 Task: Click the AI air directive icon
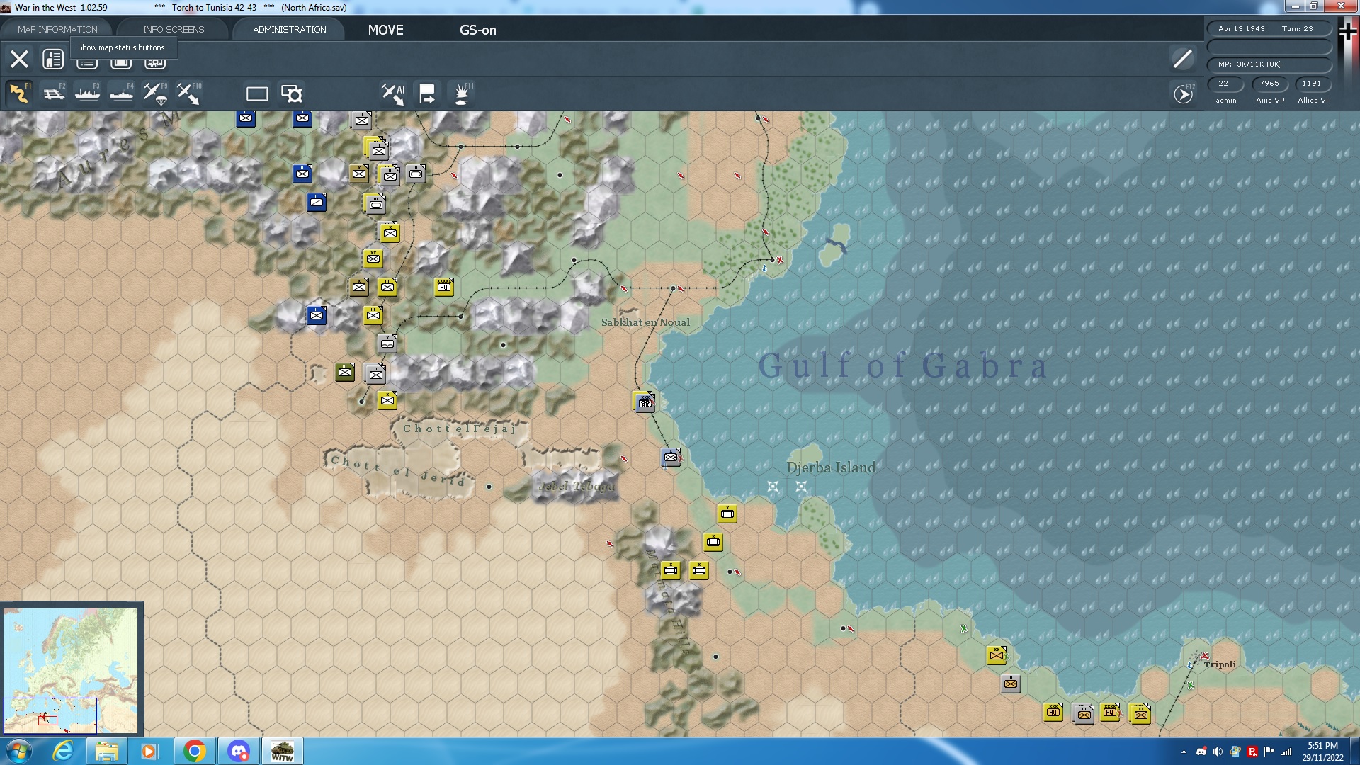click(x=392, y=93)
